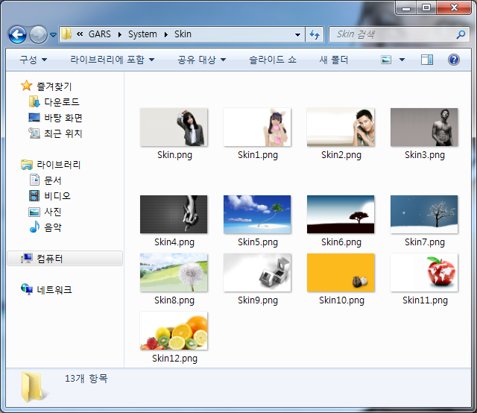Select 즐겨찾기 in the navigation pane
This screenshot has height=413, width=477.
click(x=54, y=86)
